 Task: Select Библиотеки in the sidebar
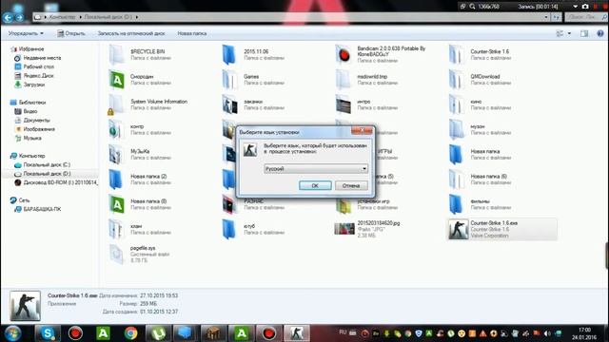(32, 103)
